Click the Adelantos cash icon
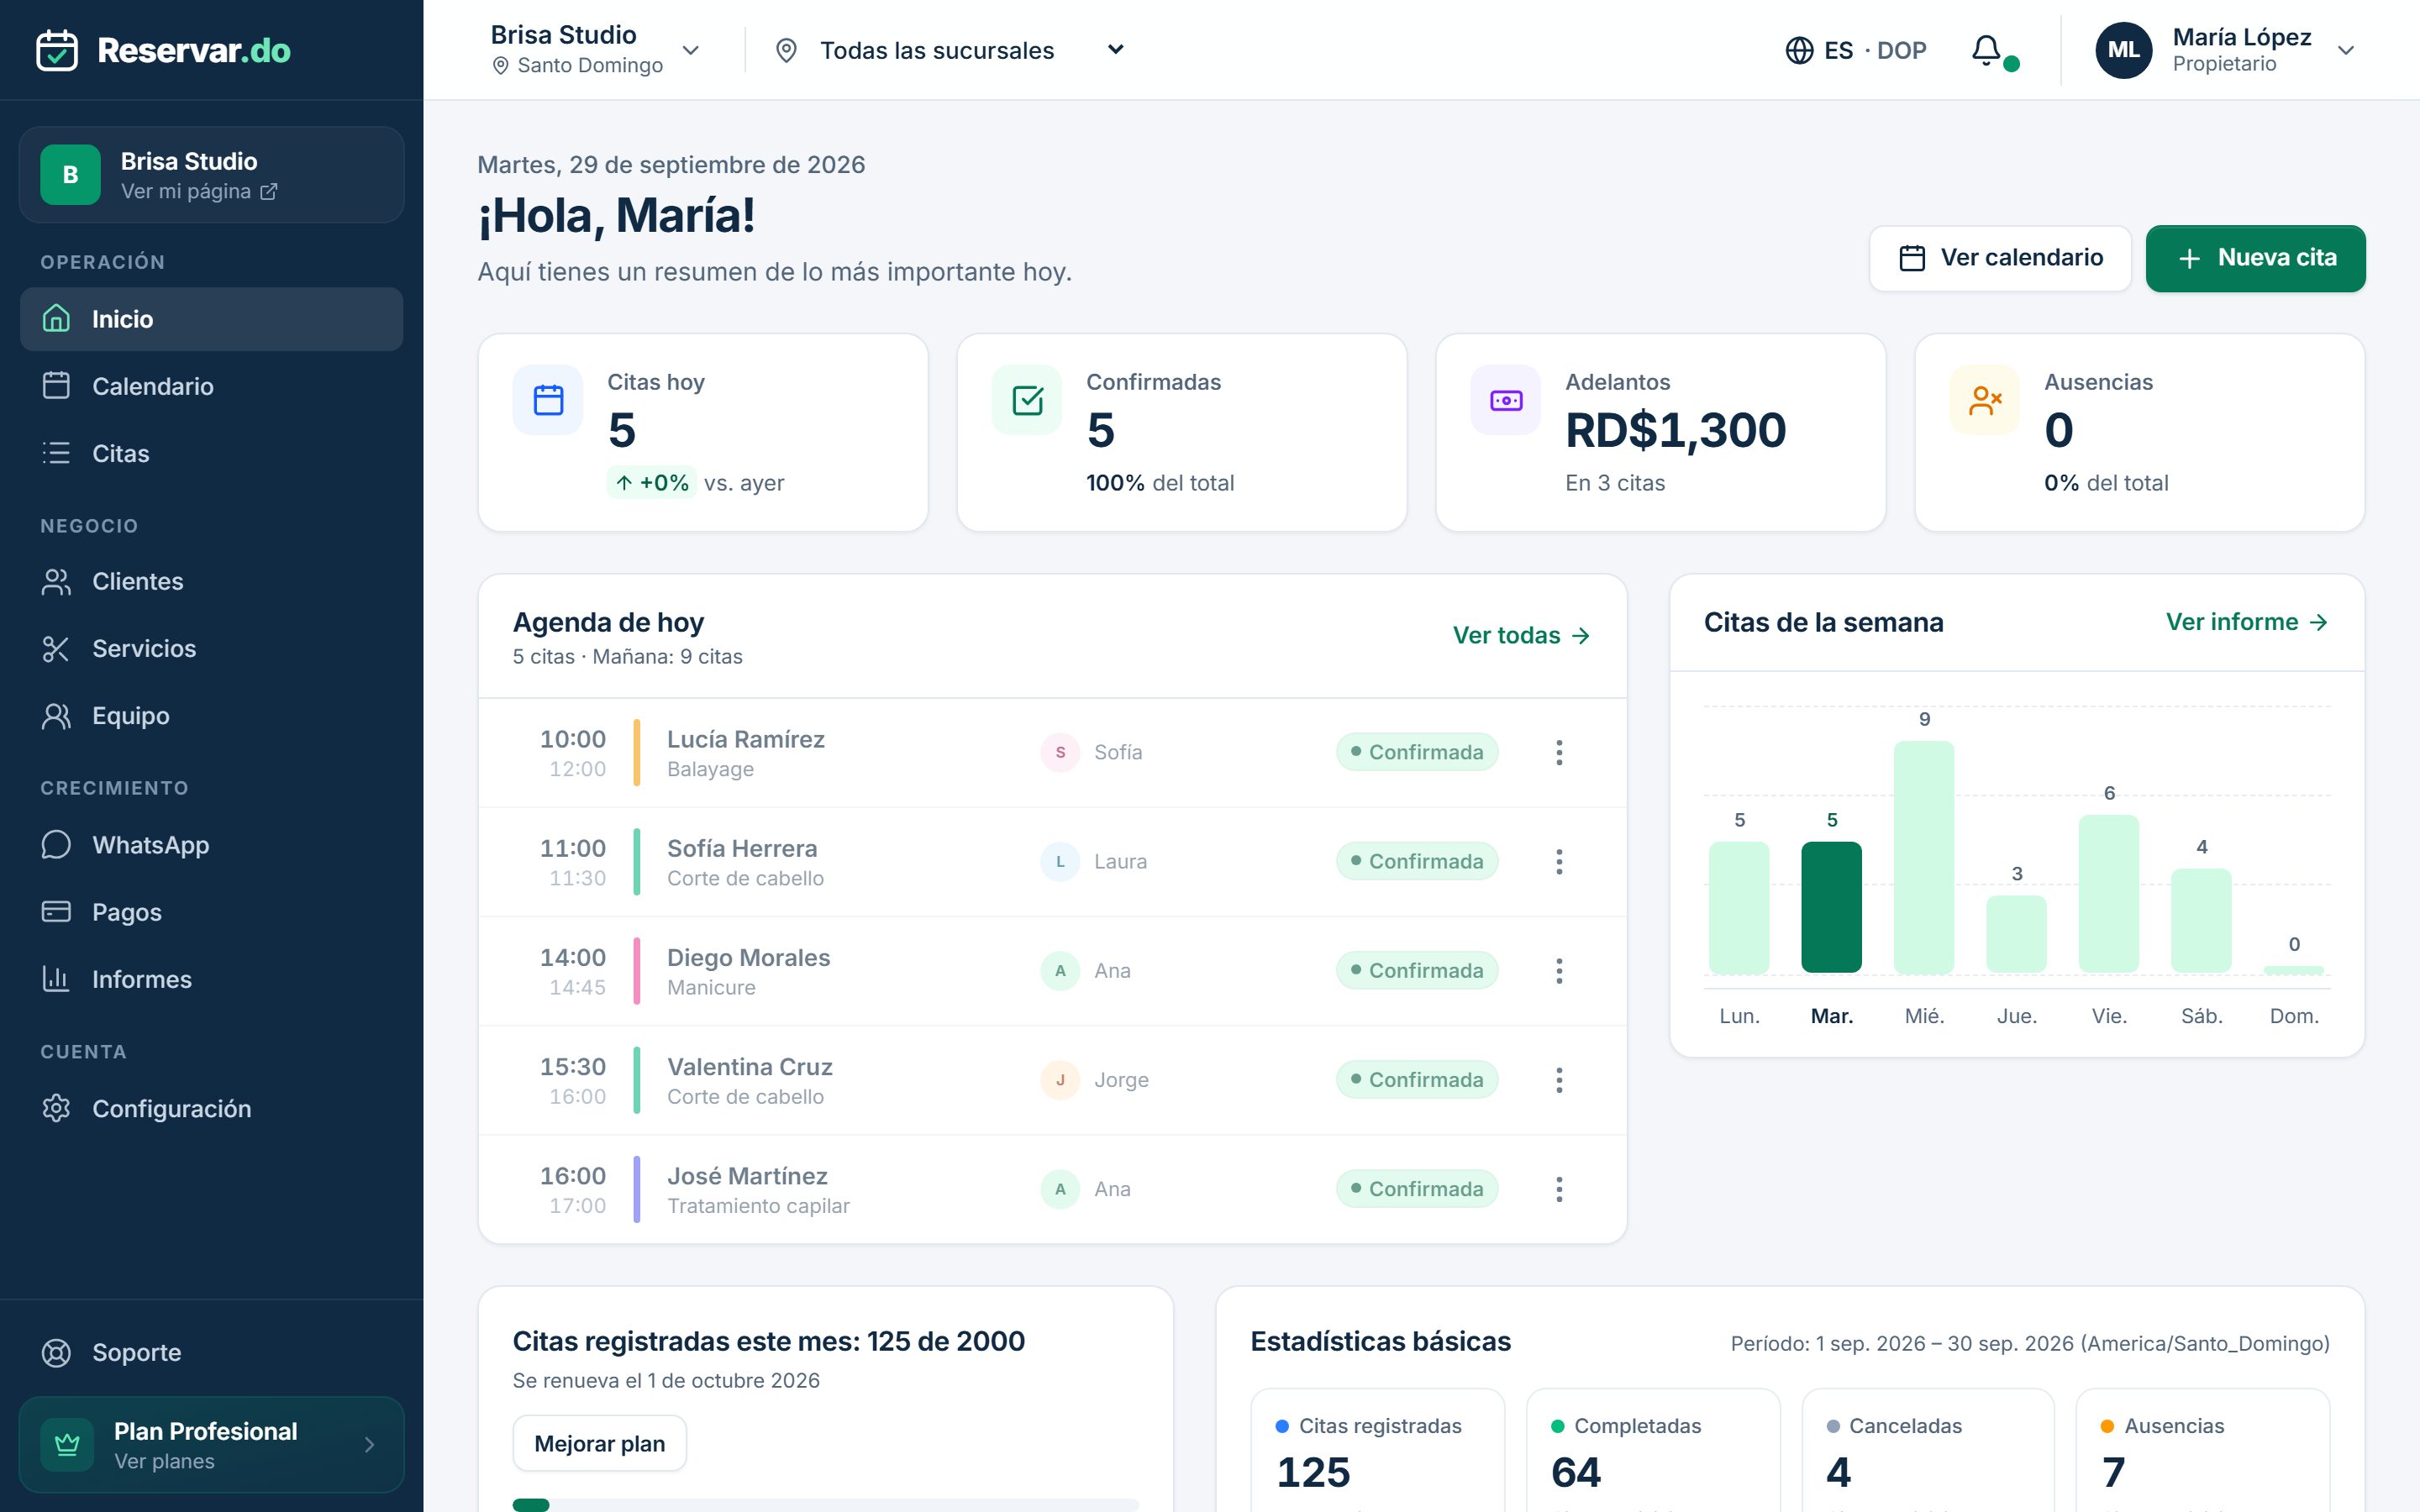Viewport: 2420px width, 1512px height. click(1506, 400)
